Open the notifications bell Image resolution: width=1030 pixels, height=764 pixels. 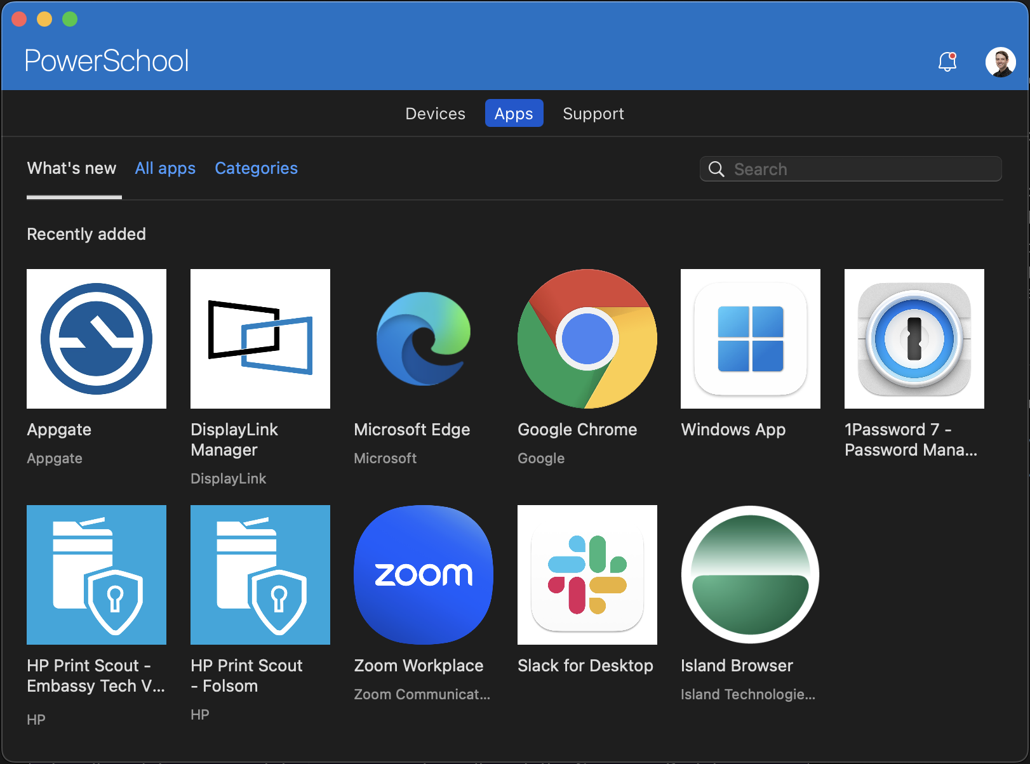pos(947,62)
